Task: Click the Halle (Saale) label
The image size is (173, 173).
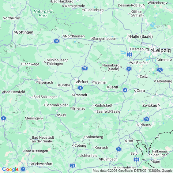Action: (141, 36)
